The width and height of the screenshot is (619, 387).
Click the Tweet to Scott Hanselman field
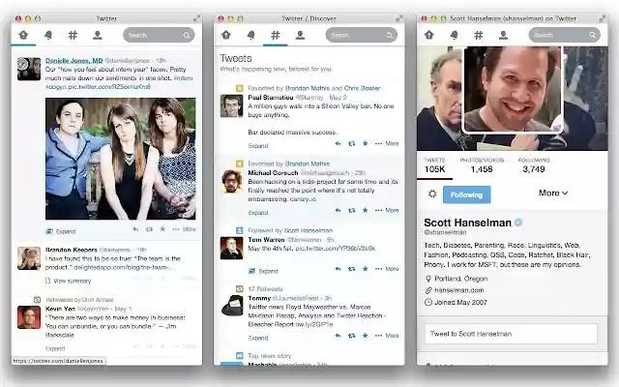coord(513,335)
